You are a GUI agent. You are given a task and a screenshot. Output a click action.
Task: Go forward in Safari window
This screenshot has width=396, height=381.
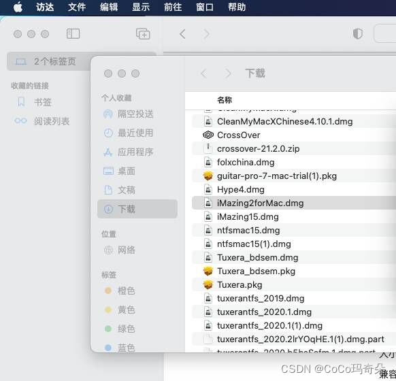click(x=207, y=33)
